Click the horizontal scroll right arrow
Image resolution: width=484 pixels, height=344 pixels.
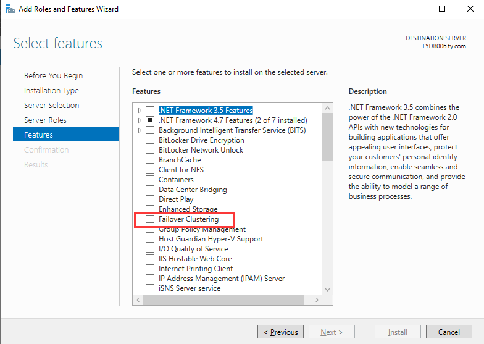pos(317,300)
